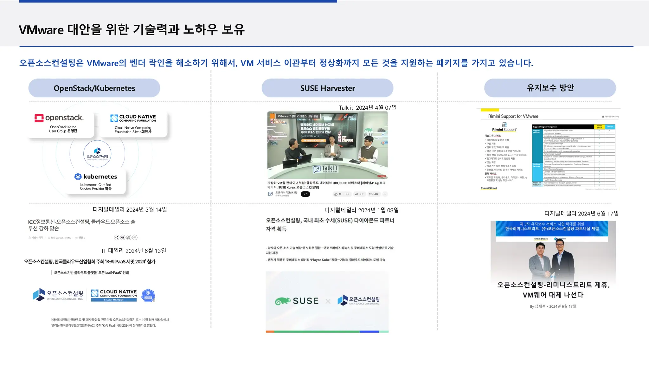Select the OpenStack/Kubernetes header pill

(x=94, y=88)
